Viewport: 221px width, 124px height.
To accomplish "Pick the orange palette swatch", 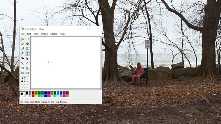I will point(67,96).
